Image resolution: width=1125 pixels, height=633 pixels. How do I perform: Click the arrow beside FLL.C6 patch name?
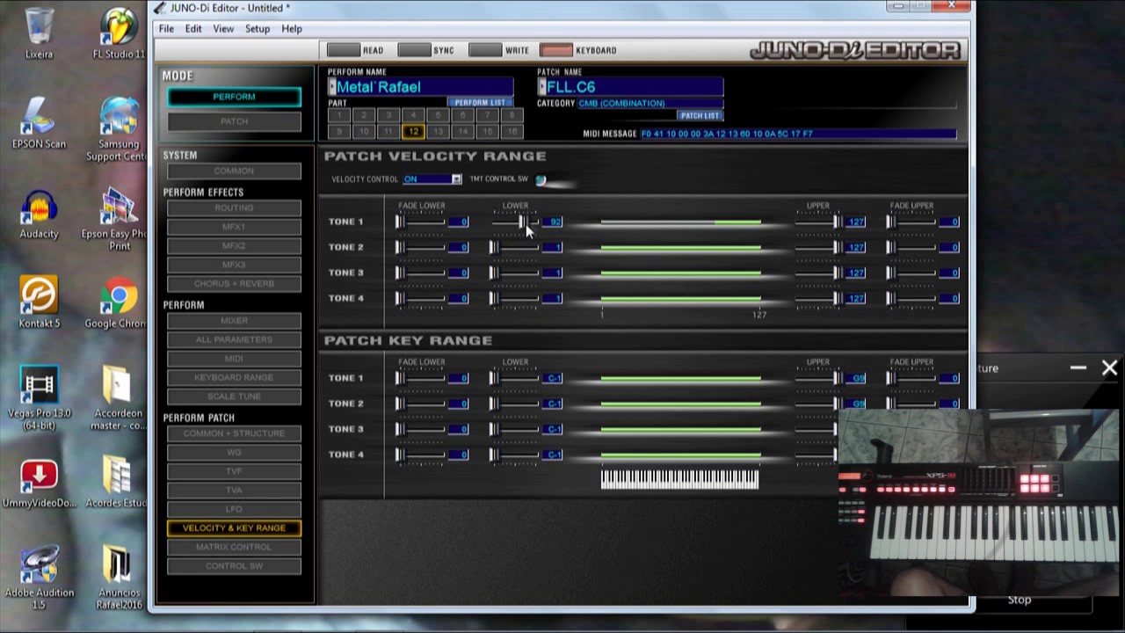coord(542,86)
